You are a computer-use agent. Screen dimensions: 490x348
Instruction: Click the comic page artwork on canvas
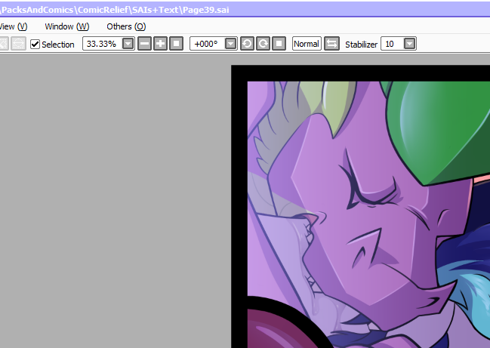[x=360, y=207]
